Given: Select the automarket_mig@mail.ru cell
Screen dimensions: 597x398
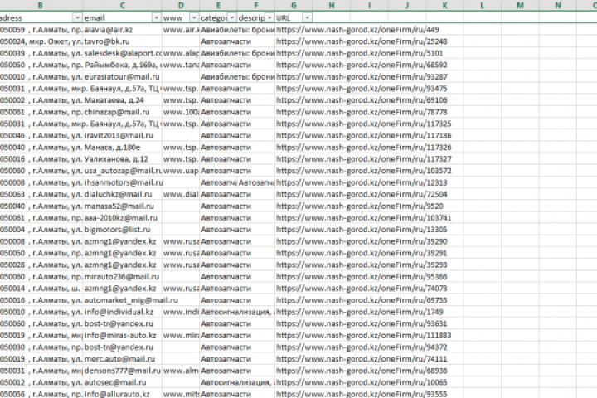Looking at the screenshot, I should (x=122, y=300).
